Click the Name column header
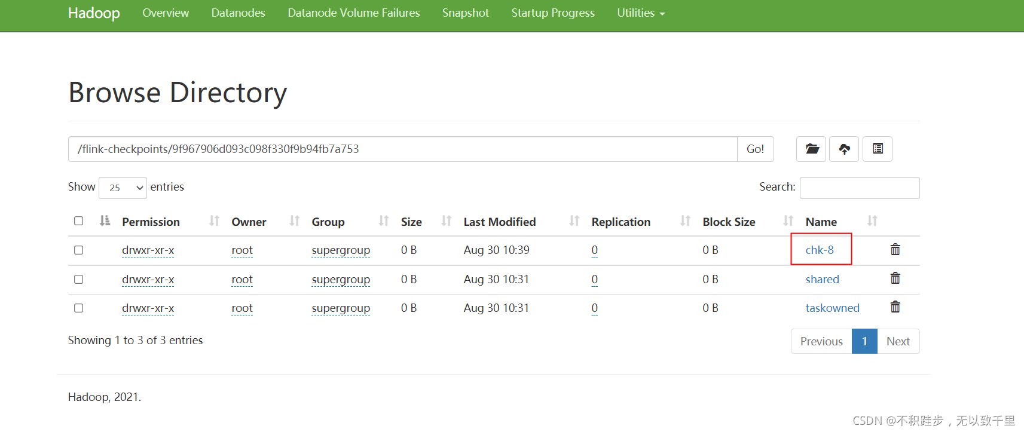 click(821, 222)
